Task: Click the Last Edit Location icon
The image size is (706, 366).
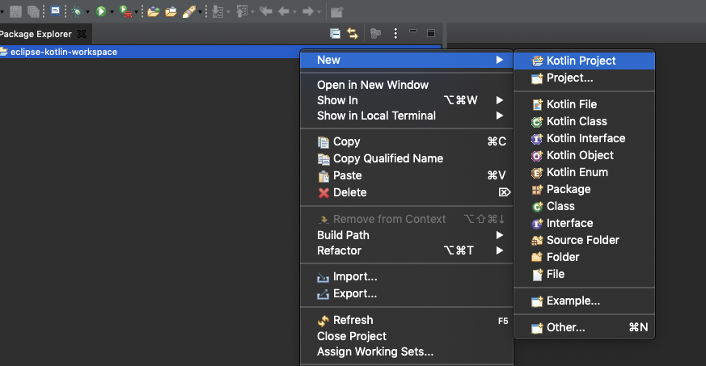Action: coord(266,11)
